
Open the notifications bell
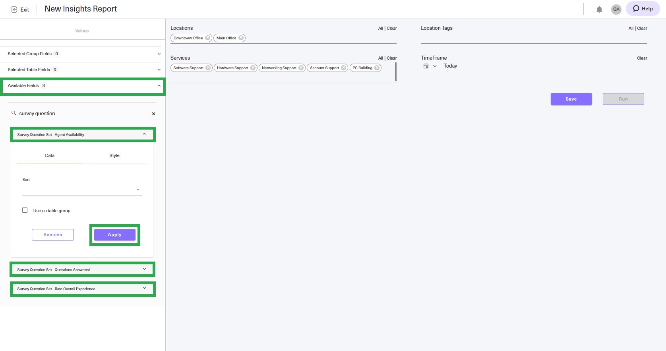pos(599,9)
